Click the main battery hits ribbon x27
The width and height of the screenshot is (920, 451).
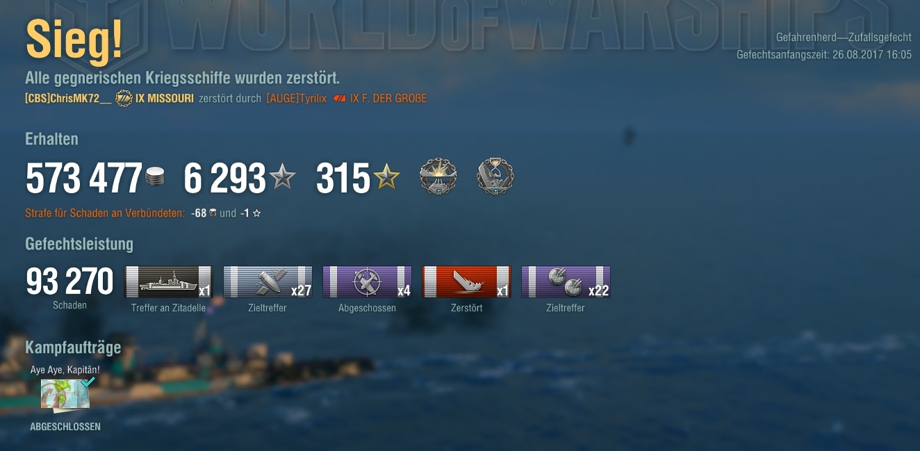tap(268, 282)
